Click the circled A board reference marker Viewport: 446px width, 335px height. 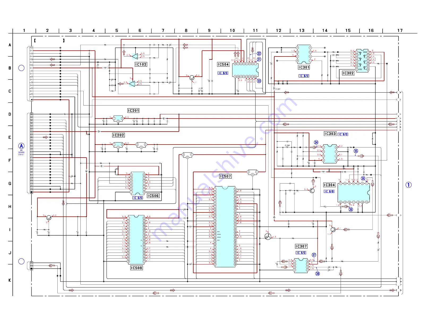click(22, 146)
